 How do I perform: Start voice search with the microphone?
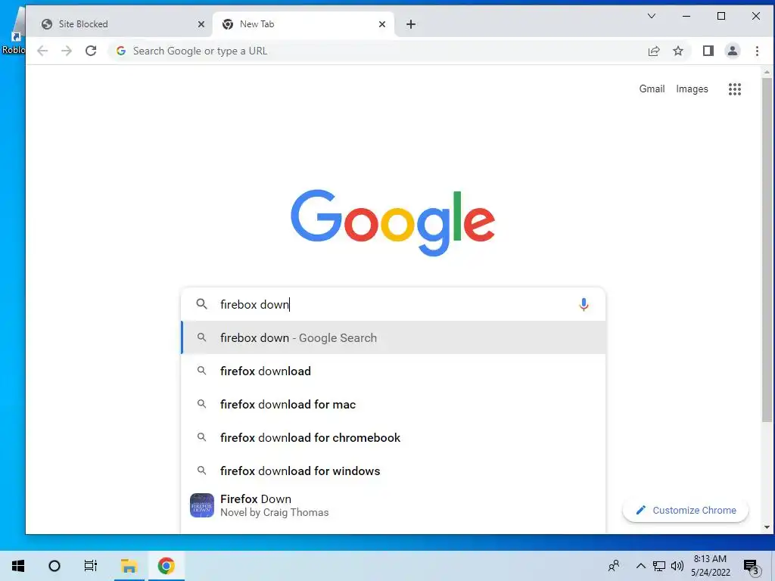click(x=584, y=304)
